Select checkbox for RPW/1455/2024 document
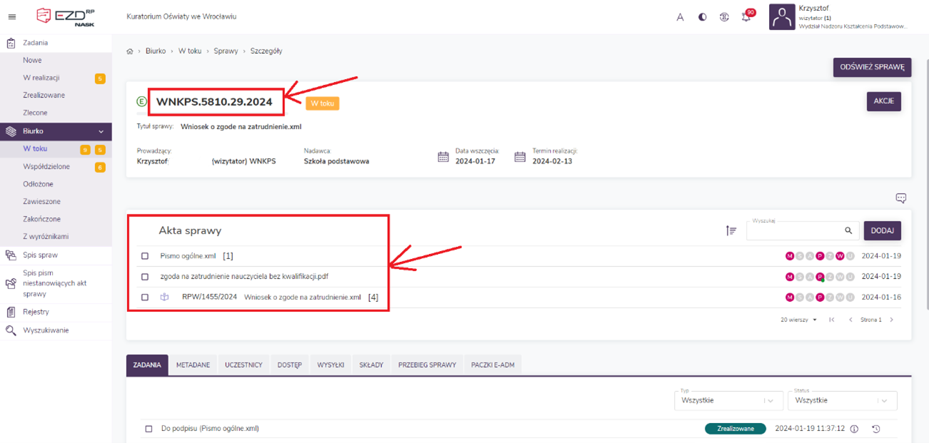The image size is (929, 443). (145, 297)
